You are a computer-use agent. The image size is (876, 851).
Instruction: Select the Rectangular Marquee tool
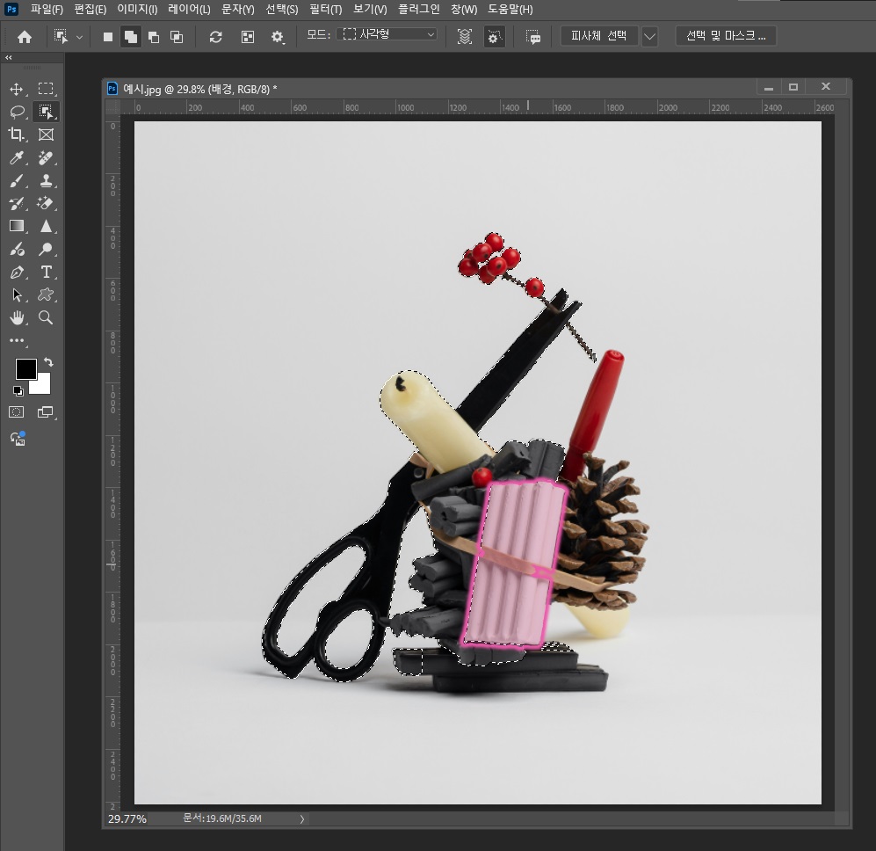point(46,89)
